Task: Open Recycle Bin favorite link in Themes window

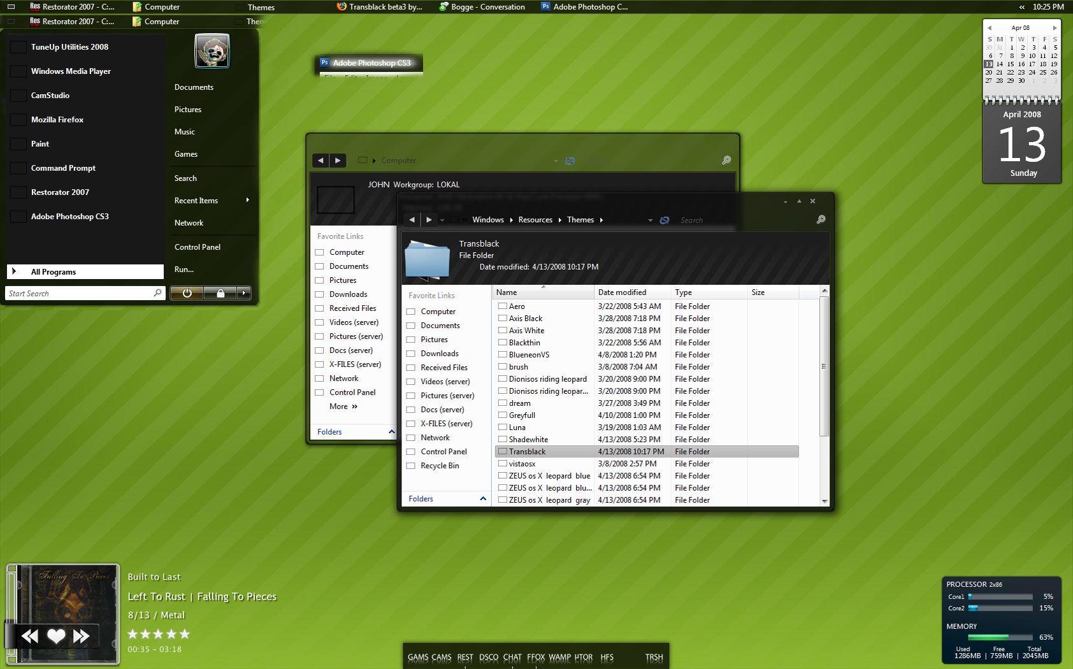Action: click(x=440, y=466)
